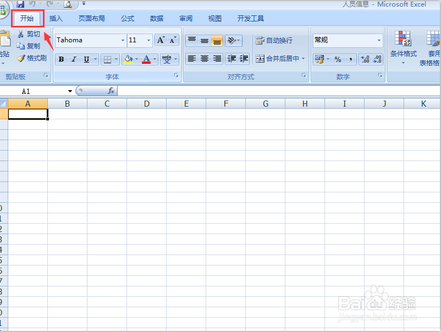Open the 字体 group dialog launcher
The height and width of the screenshot is (332, 441).
[x=177, y=75]
